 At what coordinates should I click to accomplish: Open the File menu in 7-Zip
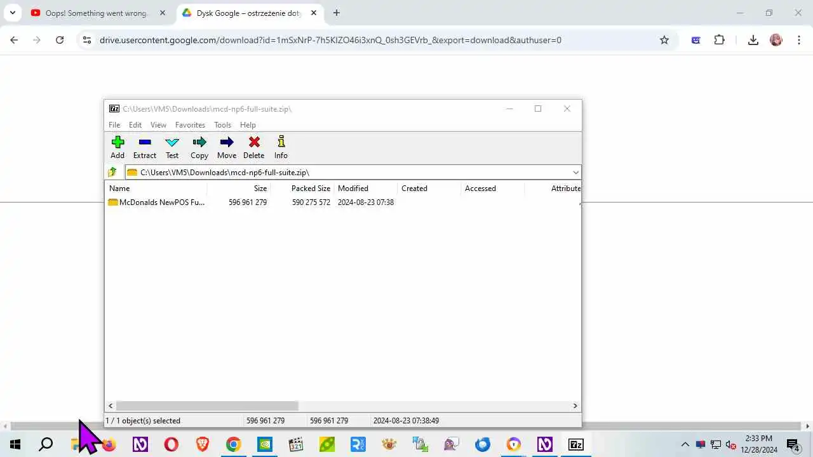[x=114, y=125]
